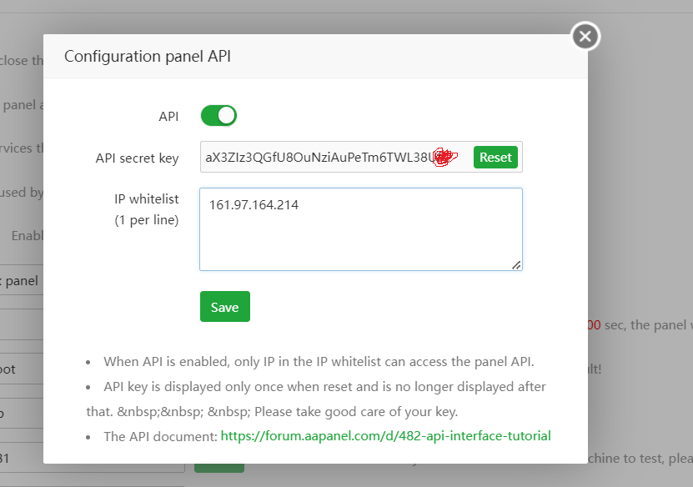Click the background field ending in '31'
Image resolution: width=693 pixels, height=487 pixels.
pos(21,458)
